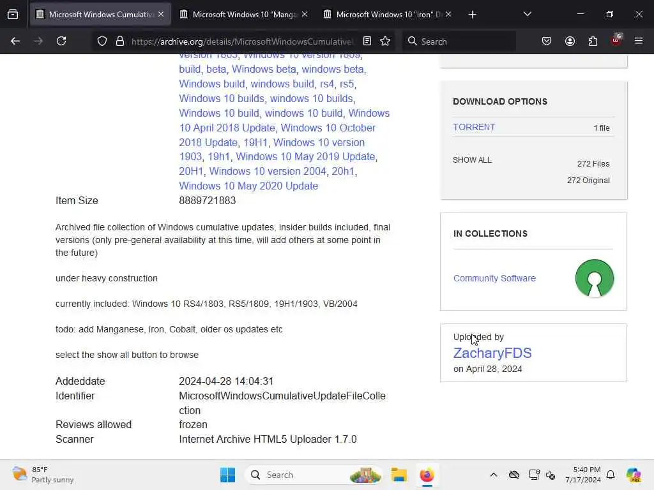Click the archive.org address bar
654x490 pixels.
tap(242, 41)
